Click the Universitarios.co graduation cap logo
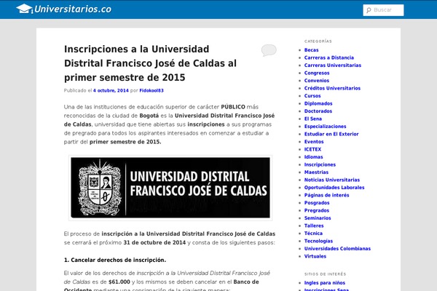Image resolution: width=437 pixels, height=291 pixels. click(25, 9)
